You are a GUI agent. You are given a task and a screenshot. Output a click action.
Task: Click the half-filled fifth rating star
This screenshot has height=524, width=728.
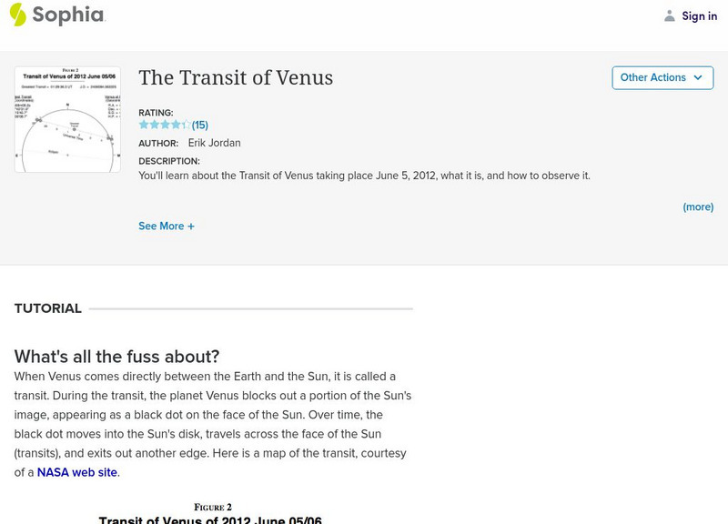[187, 123]
